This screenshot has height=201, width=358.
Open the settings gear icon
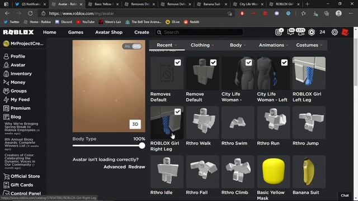tap(335, 32)
